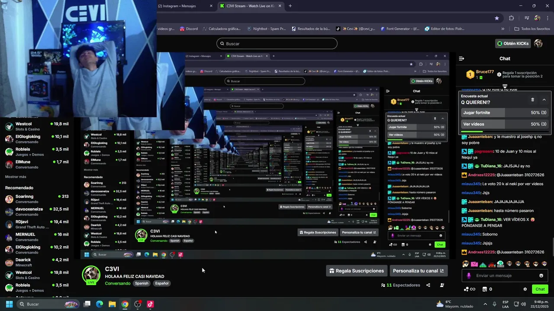
Task: Select the pink emote in quick emotes
Action: click(474, 264)
